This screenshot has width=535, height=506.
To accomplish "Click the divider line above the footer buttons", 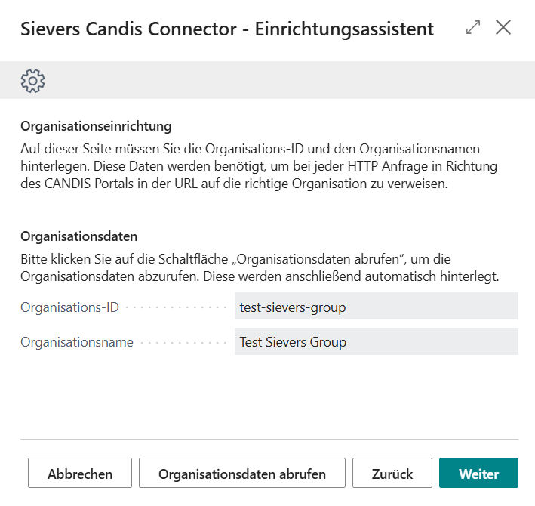I will click(269, 439).
